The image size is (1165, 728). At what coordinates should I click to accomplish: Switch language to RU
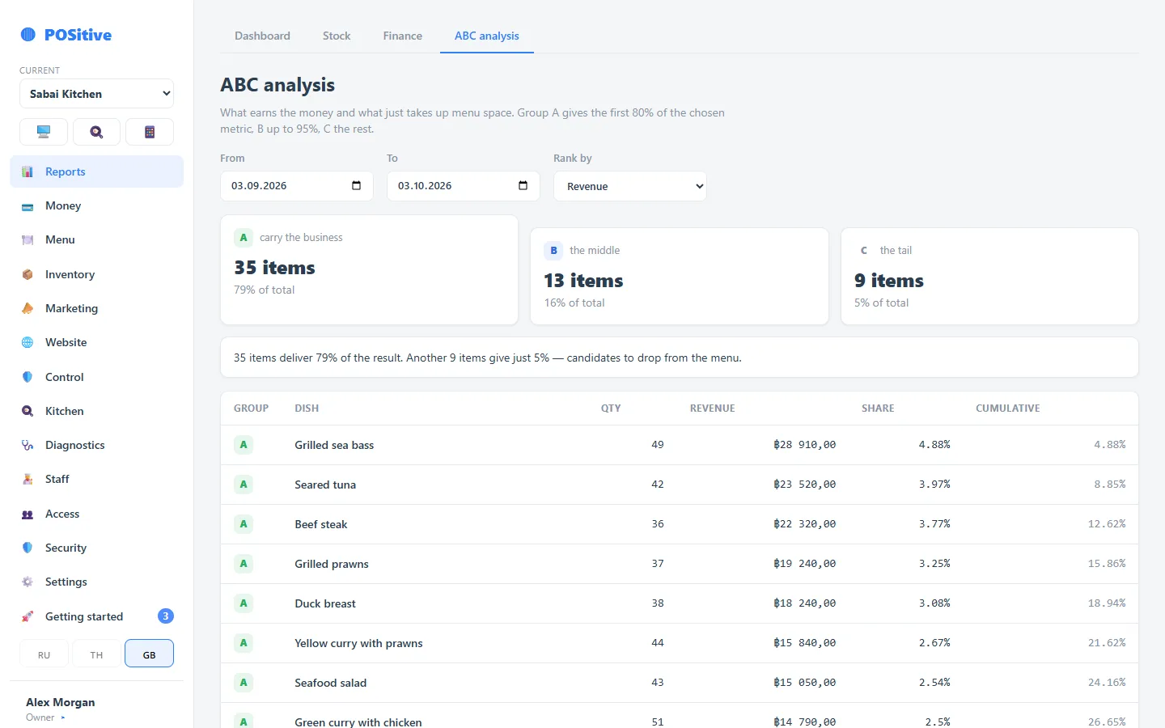[x=44, y=654]
